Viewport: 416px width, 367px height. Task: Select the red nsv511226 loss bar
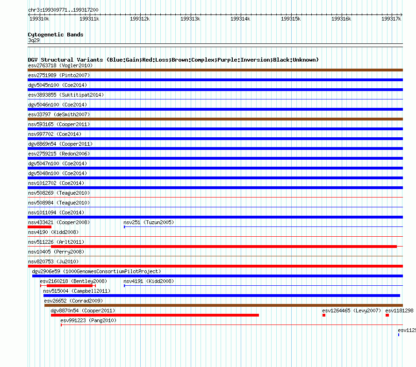point(224,247)
